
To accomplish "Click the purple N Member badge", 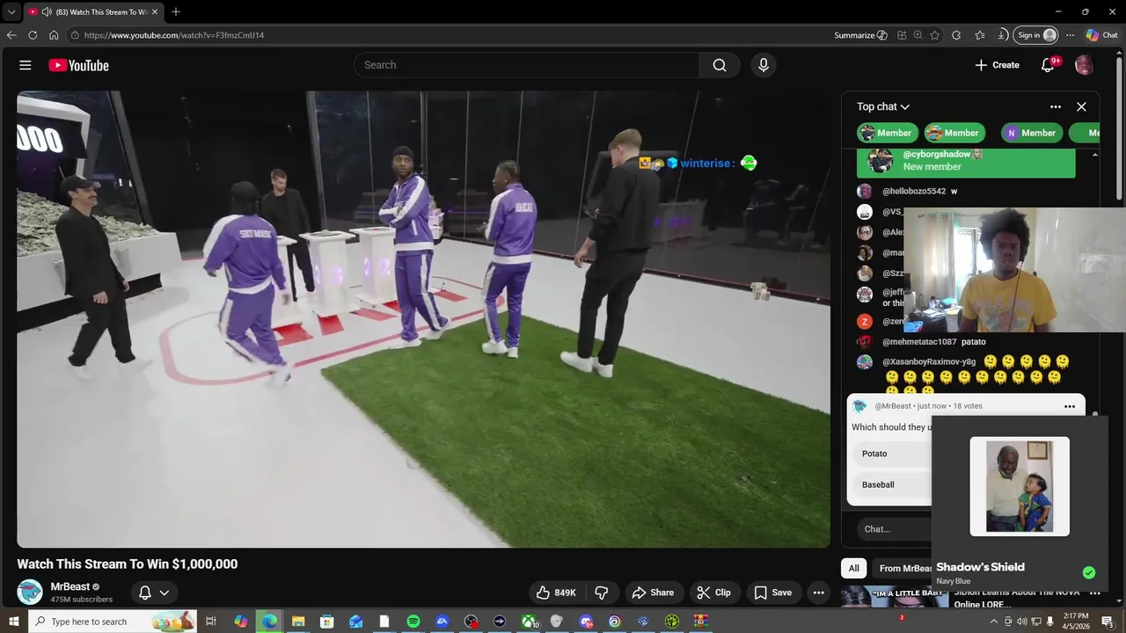I will point(1031,133).
